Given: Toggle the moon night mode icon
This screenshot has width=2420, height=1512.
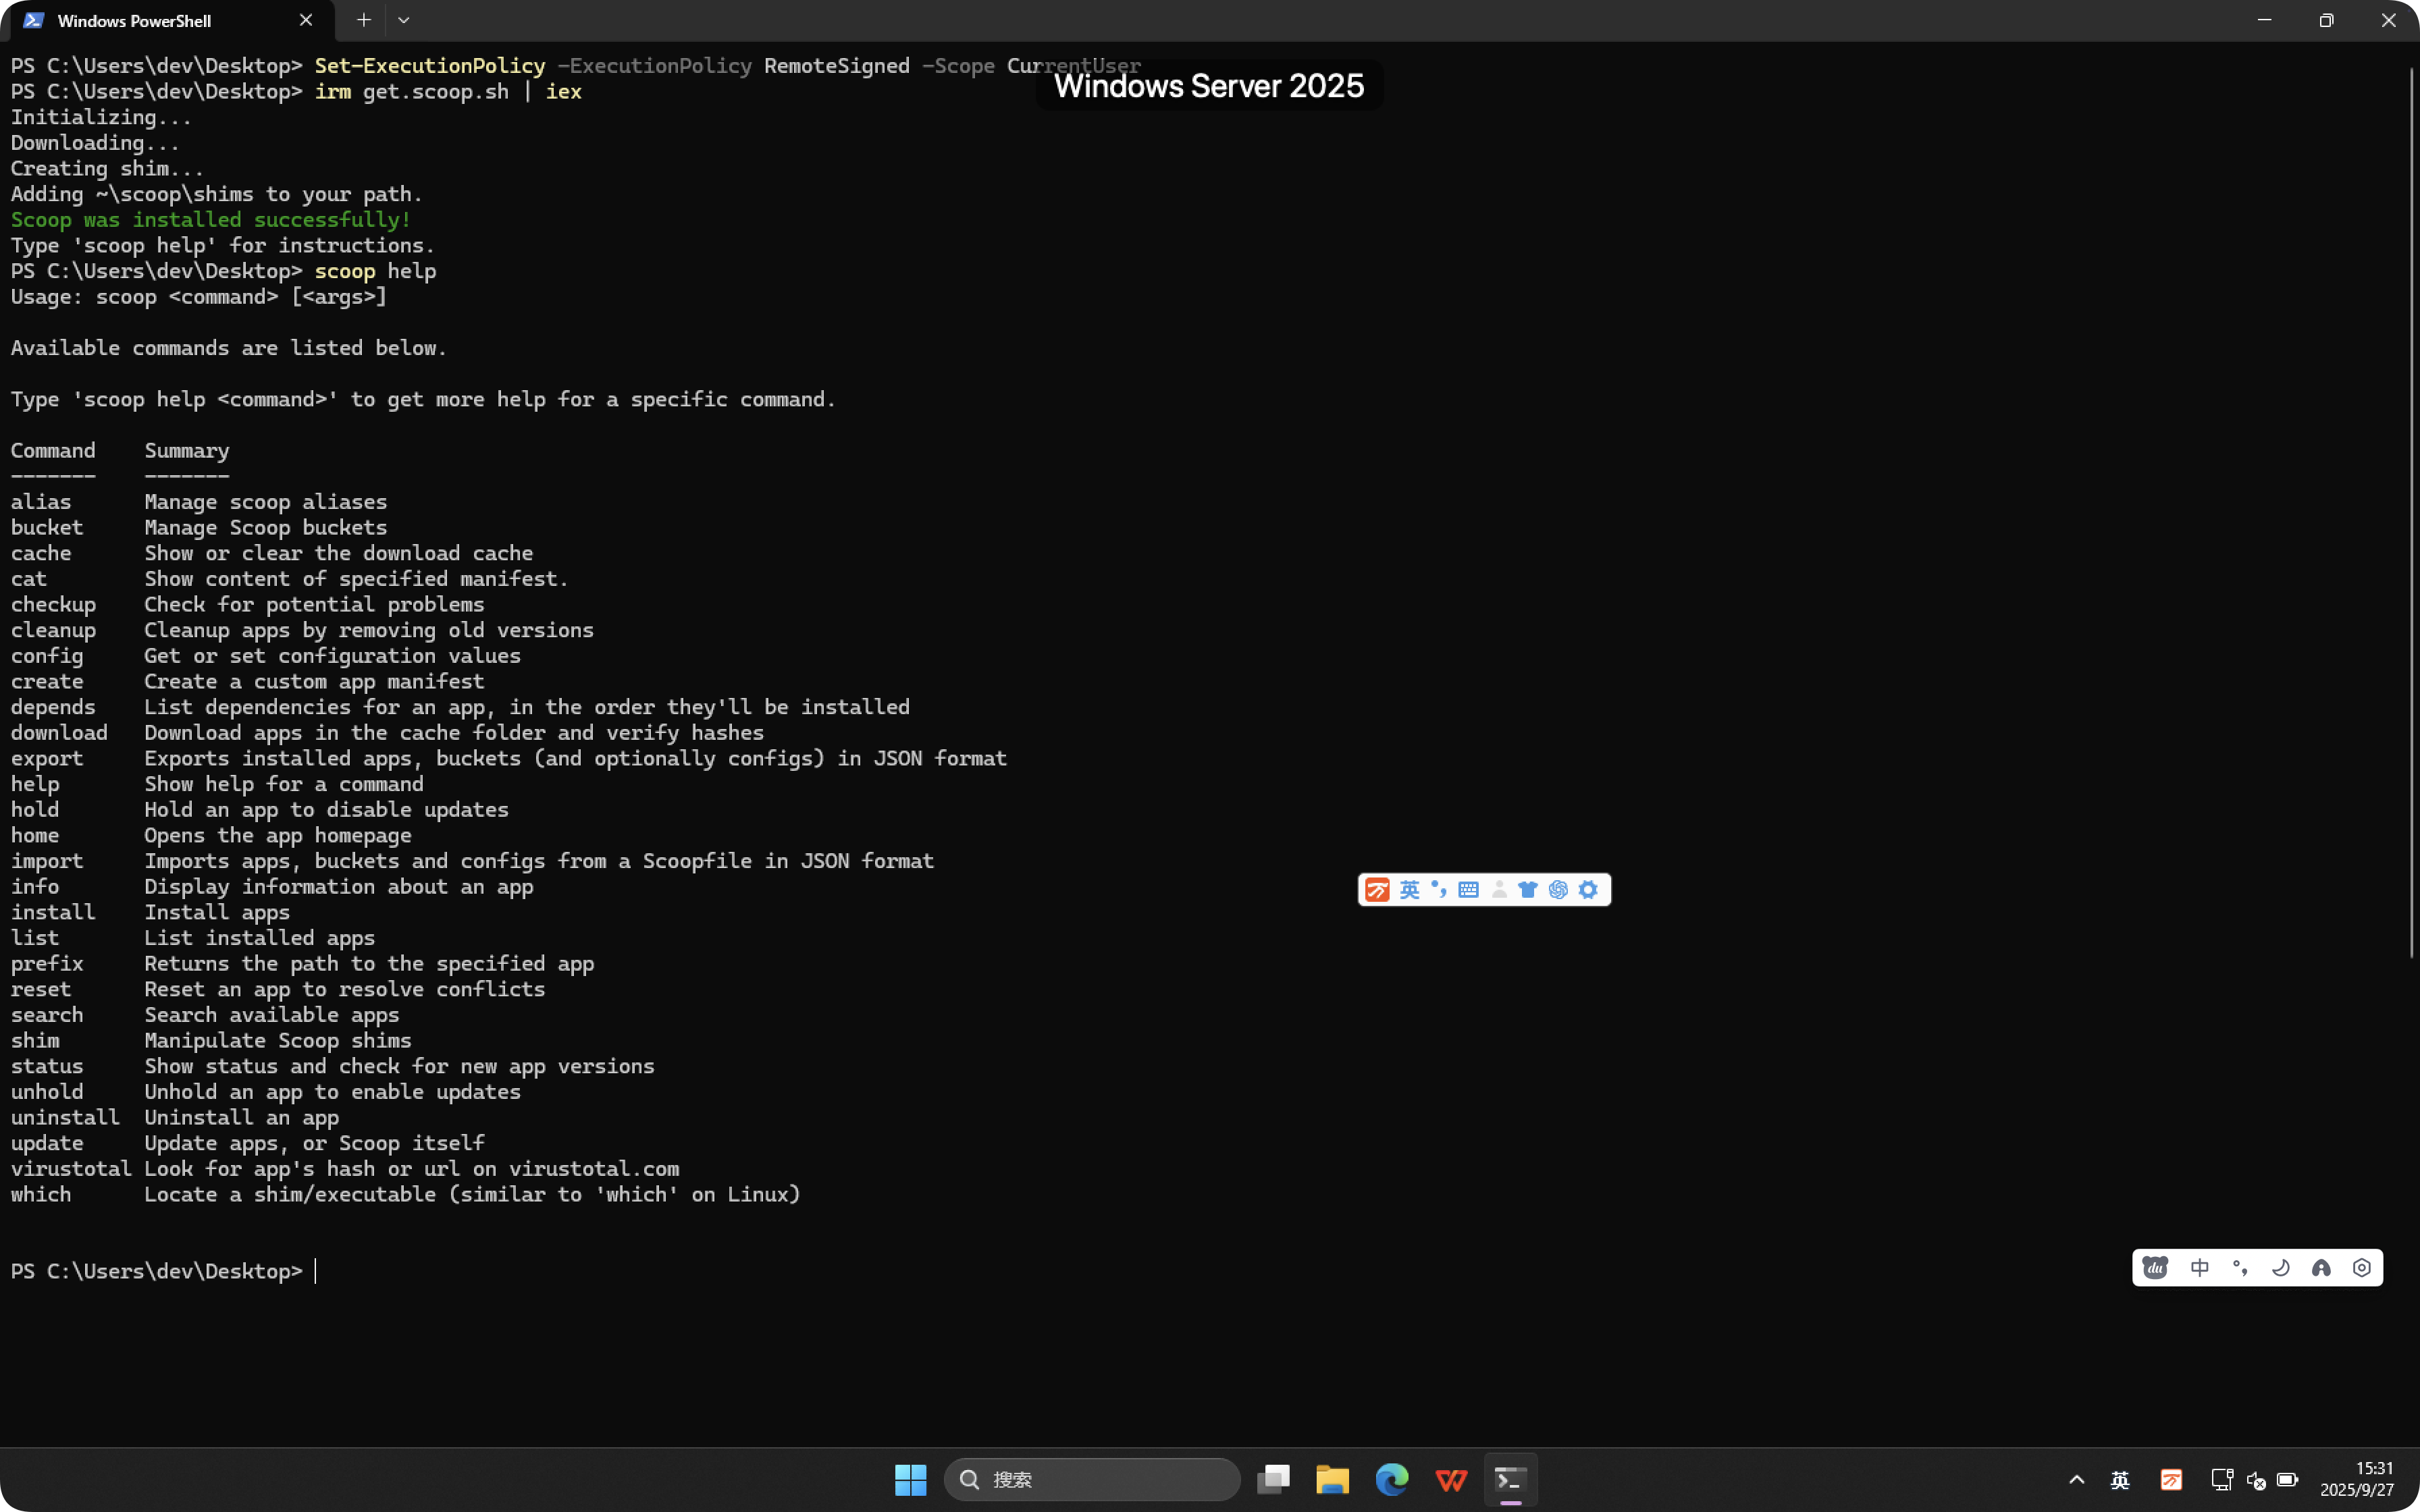Looking at the screenshot, I should pyautogui.click(x=2280, y=1268).
